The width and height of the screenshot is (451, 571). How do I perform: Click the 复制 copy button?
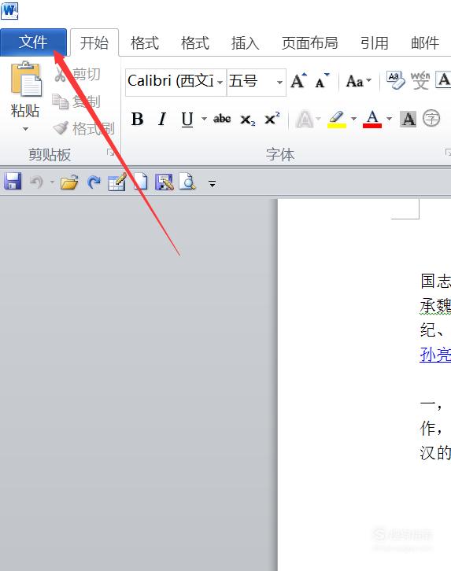click(76, 101)
